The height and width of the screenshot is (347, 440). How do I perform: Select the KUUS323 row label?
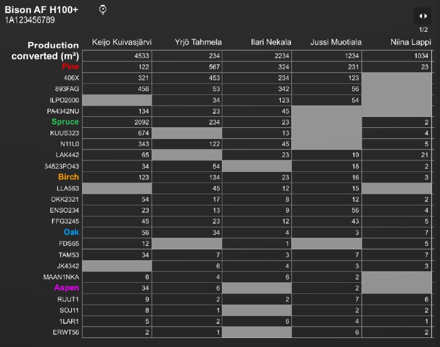[x=64, y=133]
